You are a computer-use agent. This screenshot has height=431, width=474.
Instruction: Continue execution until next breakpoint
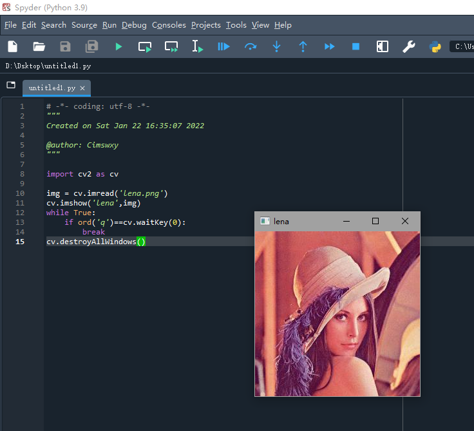click(x=330, y=46)
